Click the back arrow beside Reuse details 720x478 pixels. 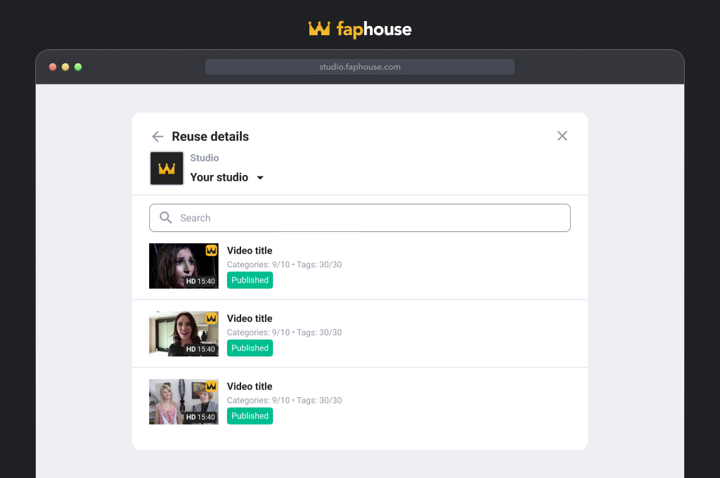click(x=157, y=136)
